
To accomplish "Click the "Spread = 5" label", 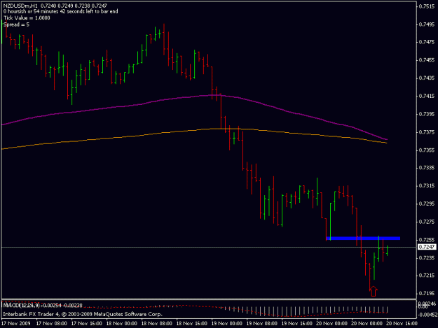I will [x=16, y=24].
